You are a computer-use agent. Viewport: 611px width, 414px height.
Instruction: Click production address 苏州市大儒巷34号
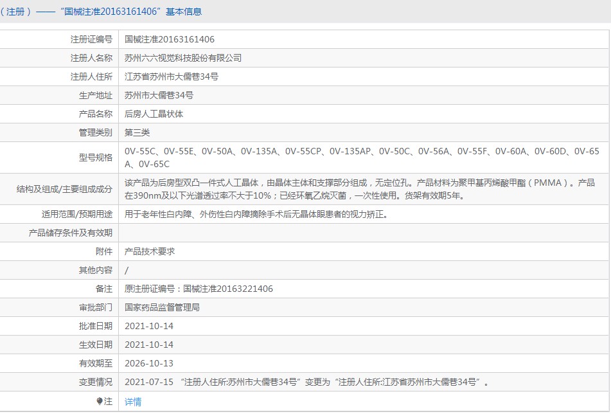pos(159,96)
